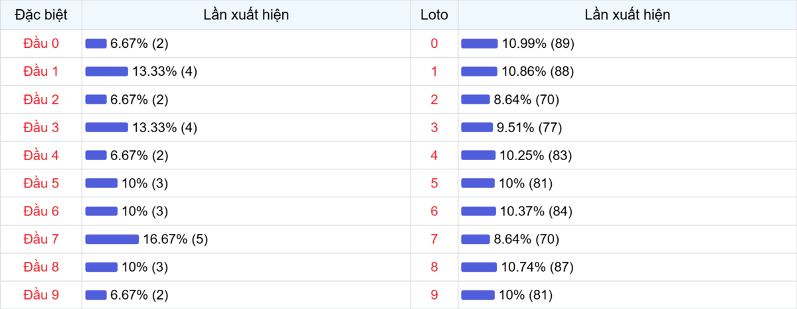Select the 'Đầu 1' row label
This screenshot has height=309, width=797.
click(x=41, y=72)
